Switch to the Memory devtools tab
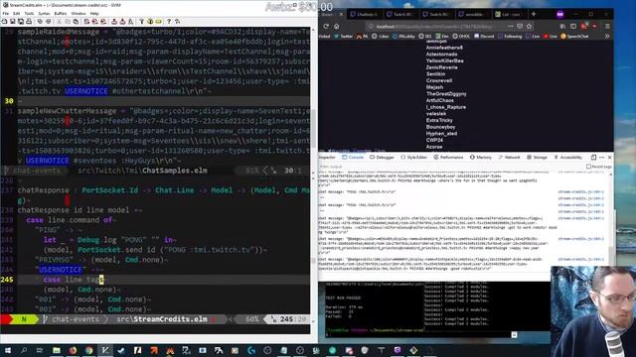 [x=481, y=157]
